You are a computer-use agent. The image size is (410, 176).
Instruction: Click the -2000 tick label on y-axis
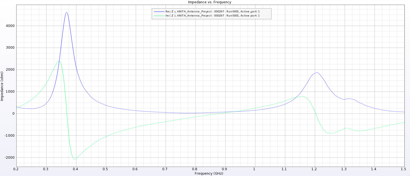tap(10, 158)
